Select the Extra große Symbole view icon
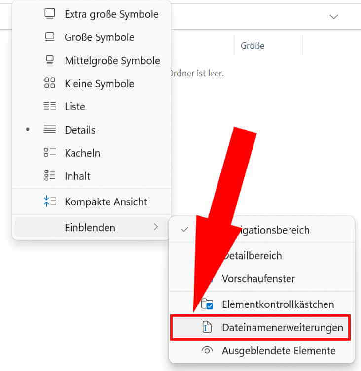 click(x=50, y=14)
